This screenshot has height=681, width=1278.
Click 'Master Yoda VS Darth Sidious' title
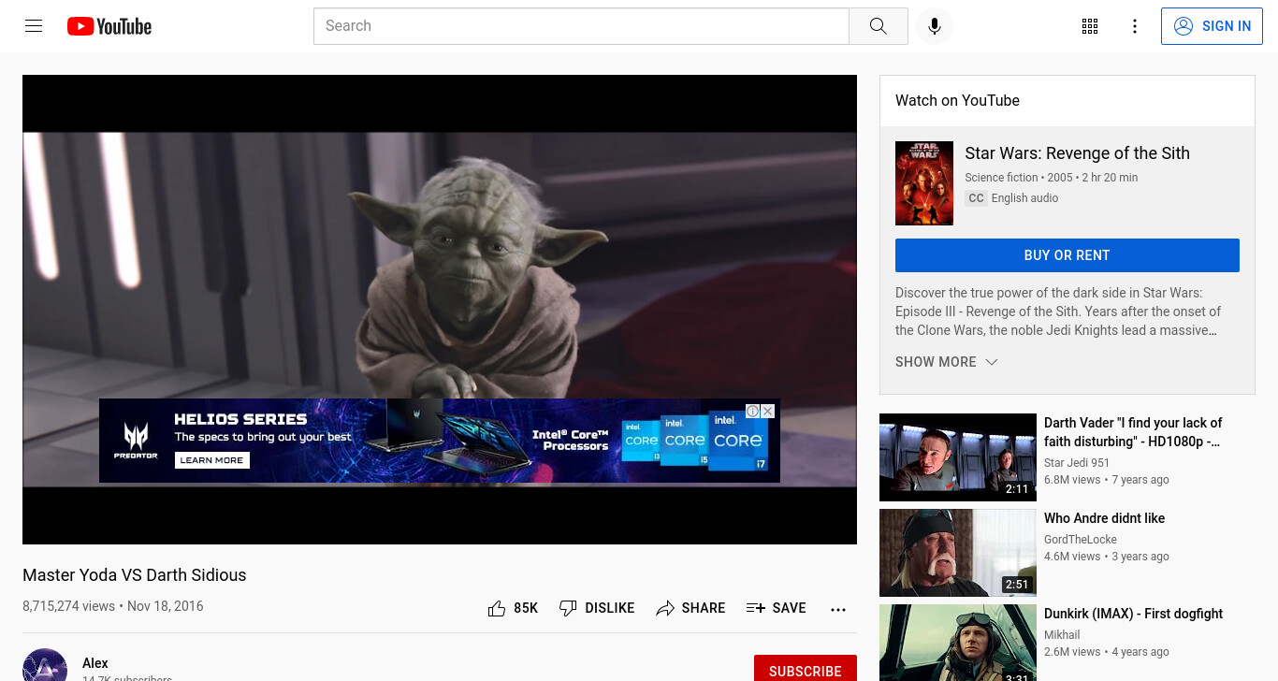(135, 575)
